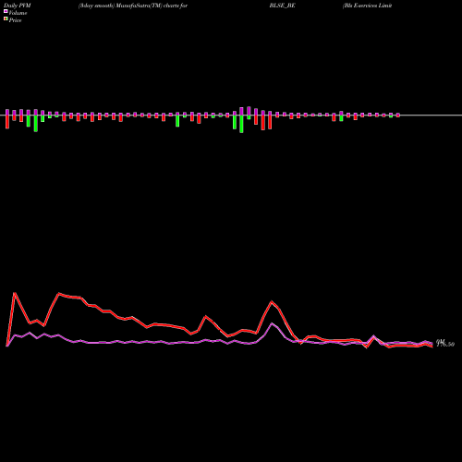Select the Volume legend label
The image size is (462, 462).
pos(18,13)
